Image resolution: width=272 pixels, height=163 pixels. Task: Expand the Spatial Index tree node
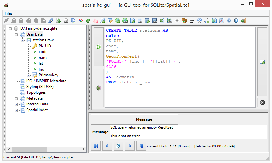point(16,110)
